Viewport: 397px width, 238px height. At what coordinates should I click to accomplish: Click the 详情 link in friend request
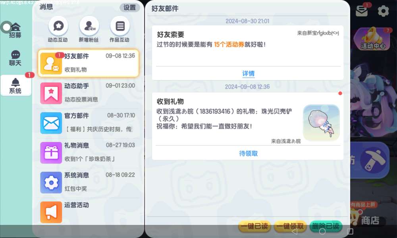249,74
